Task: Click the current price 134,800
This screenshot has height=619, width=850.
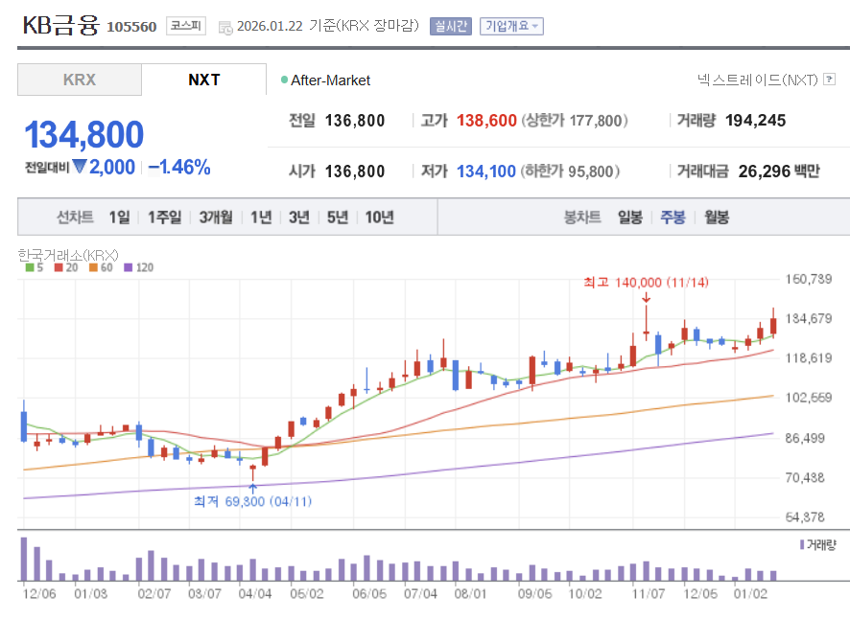Action: (84, 134)
